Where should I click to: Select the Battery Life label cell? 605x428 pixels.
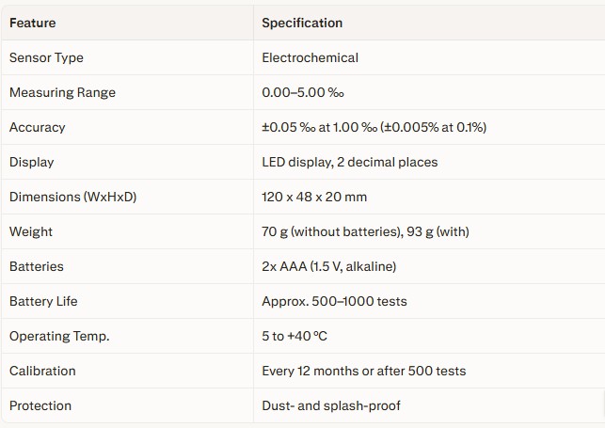pyautogui.click(x=43, y=301)
